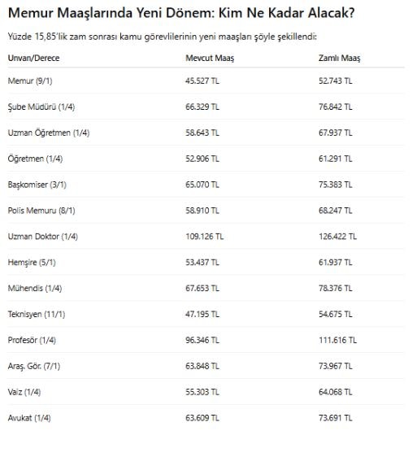Click the Hemşire (5/1) row label

(32, 263)
